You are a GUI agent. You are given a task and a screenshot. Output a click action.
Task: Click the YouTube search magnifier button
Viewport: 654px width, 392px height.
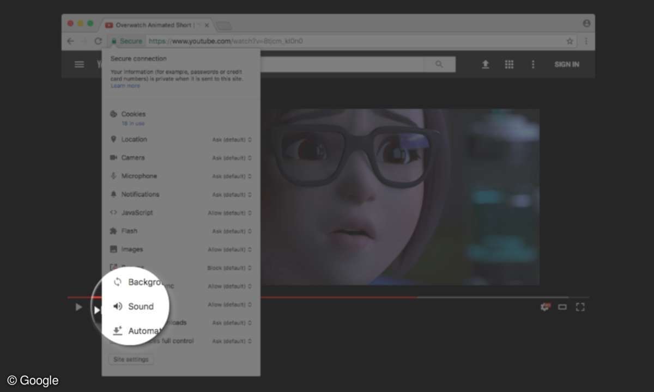439,64
